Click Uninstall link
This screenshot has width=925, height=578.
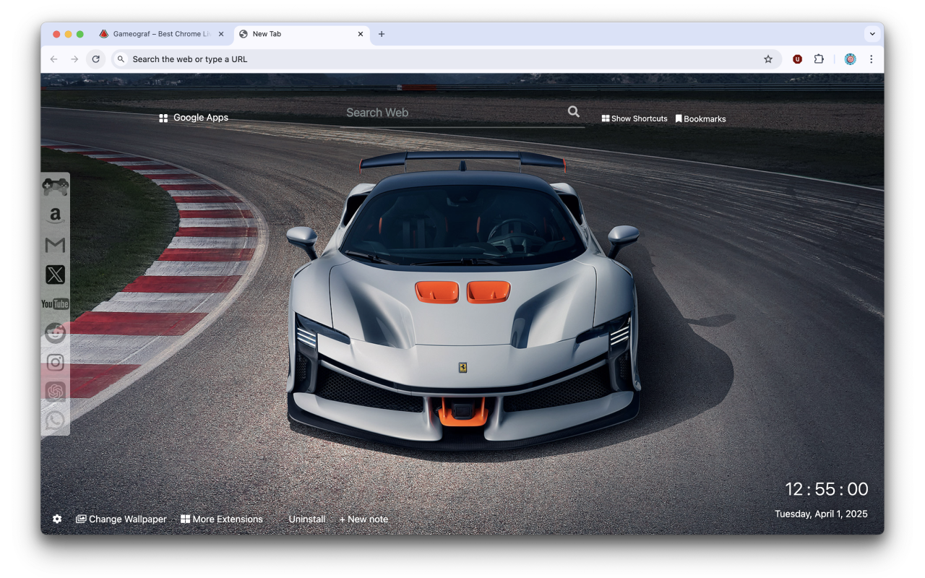[x=307, y=519]
